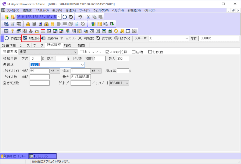Open the SQL execution tool icon
Image resolution: width=241 pixels, height=164 pixels.
click(7, 24)
